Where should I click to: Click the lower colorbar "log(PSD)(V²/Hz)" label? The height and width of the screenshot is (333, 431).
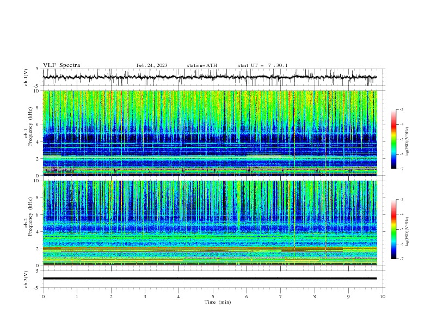pyautogui.click(x=408, y=232)
